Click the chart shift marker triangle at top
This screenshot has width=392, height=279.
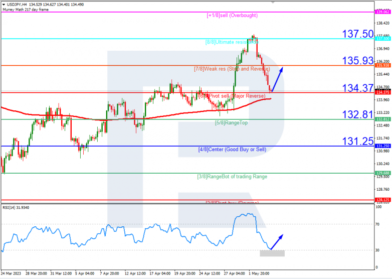click(x=273, y=2)
